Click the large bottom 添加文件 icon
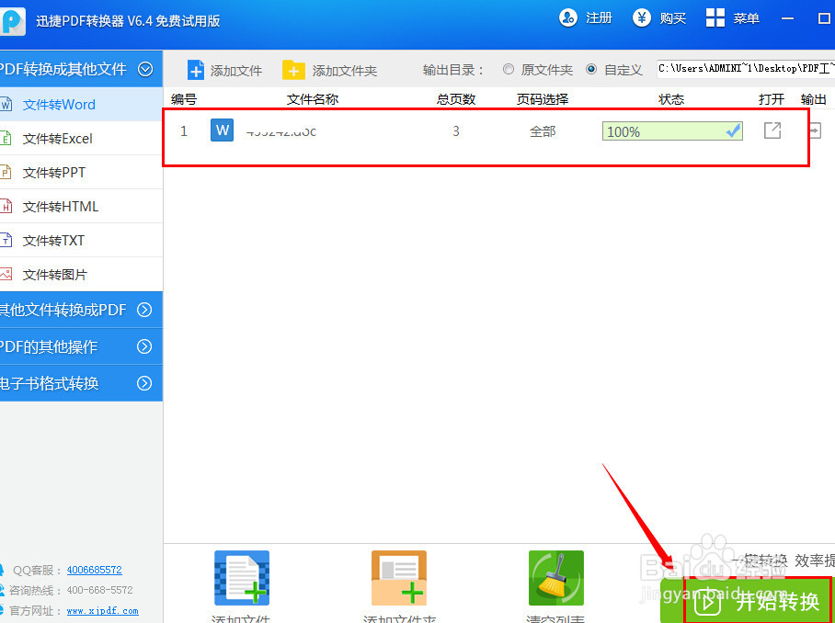The image size is (835, 623). click(x=242, y=578)
